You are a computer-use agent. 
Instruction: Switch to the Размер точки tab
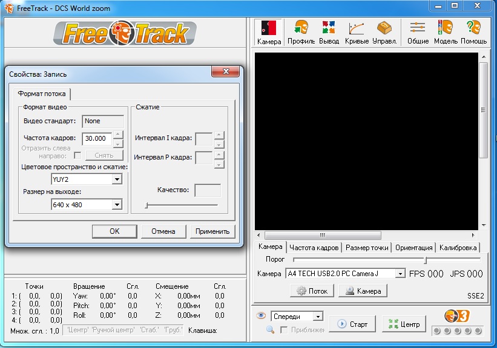[x=367, y=248]
